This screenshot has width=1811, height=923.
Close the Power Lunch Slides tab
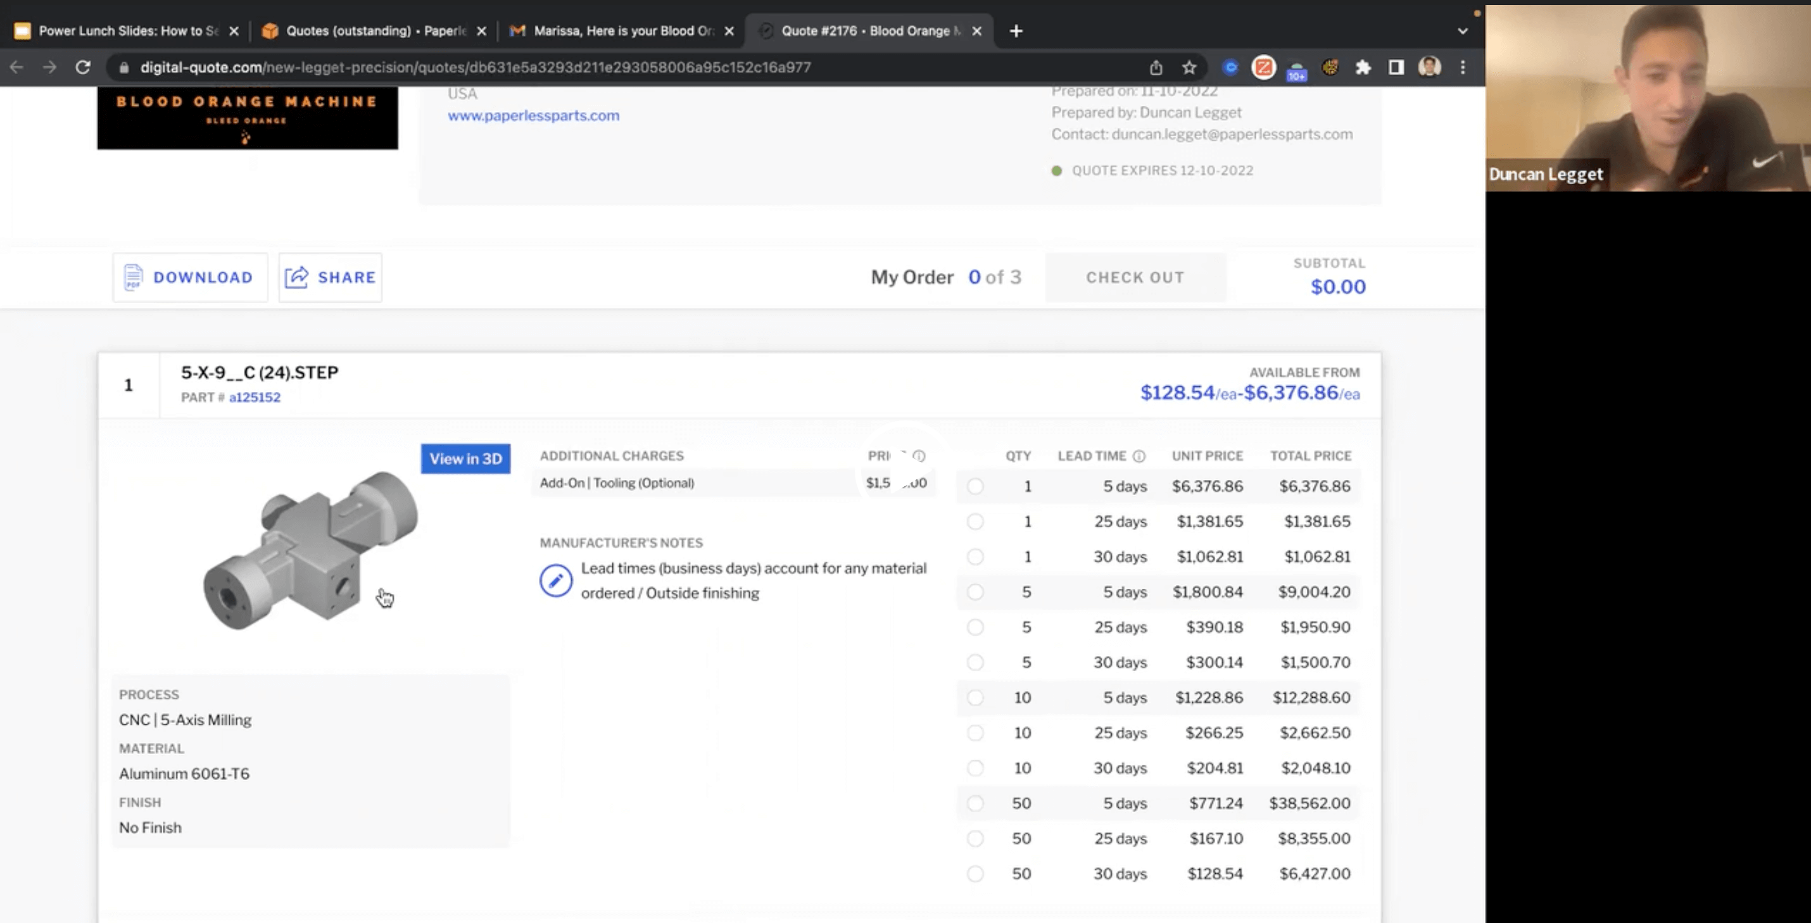(x=234, y=31)
